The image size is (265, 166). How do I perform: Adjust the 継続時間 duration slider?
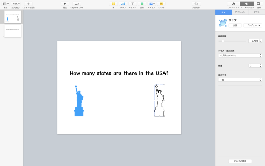point(223,41)
